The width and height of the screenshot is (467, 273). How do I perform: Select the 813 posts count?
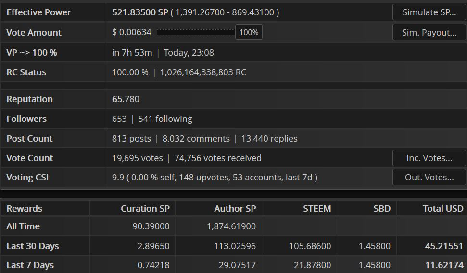131,139
